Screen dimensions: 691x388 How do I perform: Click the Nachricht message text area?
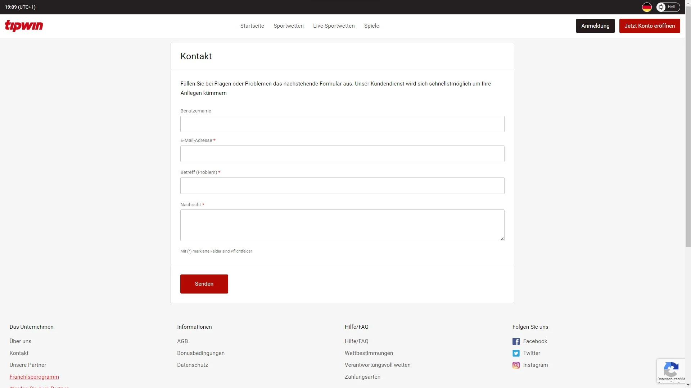pyautogui.click(x=342, y=225)
